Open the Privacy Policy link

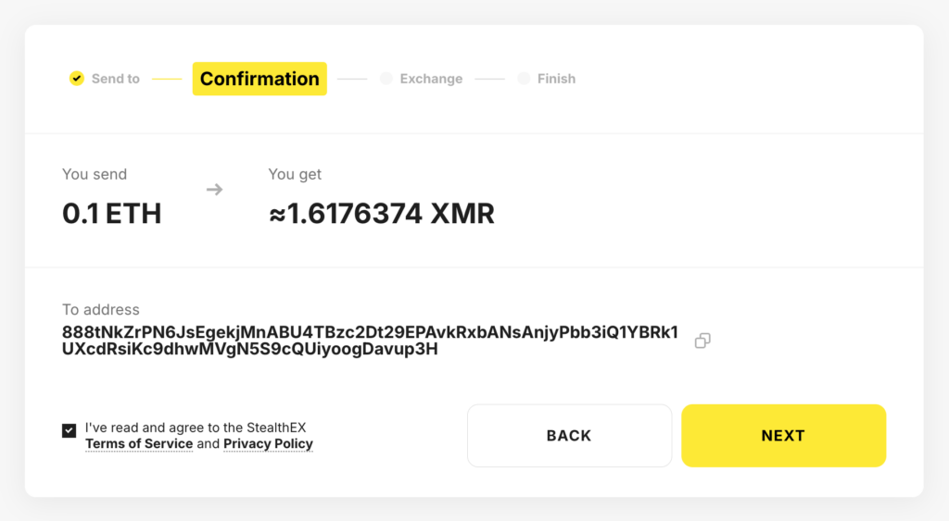pyautogui.click(x=268, y=444)
